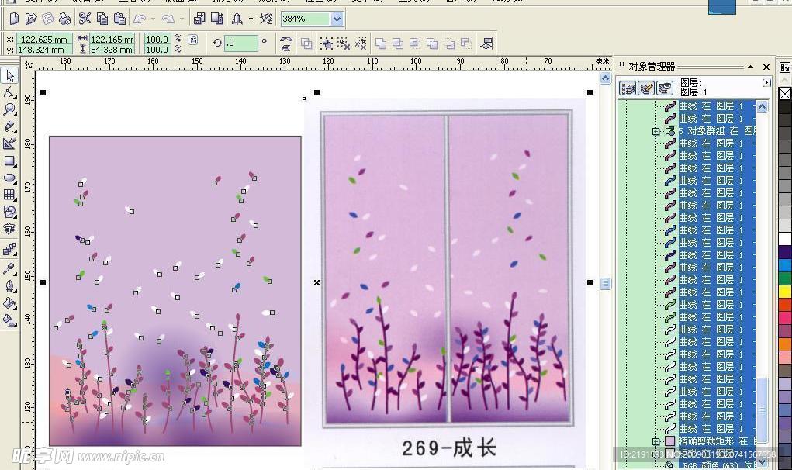Click the Application launcher rocket icon

click(x=237, y=19)
